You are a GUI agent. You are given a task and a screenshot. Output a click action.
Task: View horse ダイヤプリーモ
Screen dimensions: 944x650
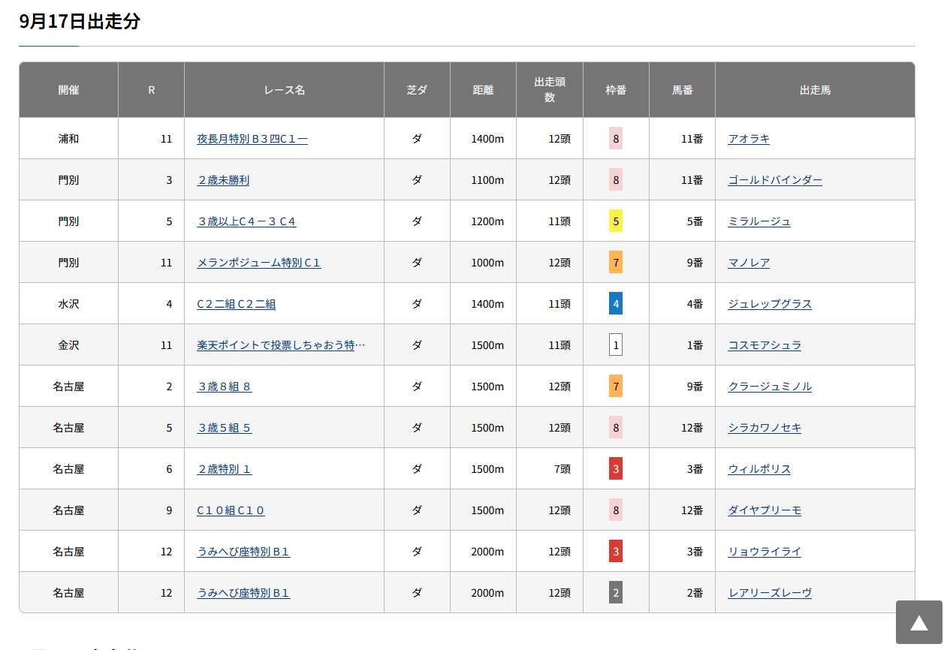click(765, 510)
